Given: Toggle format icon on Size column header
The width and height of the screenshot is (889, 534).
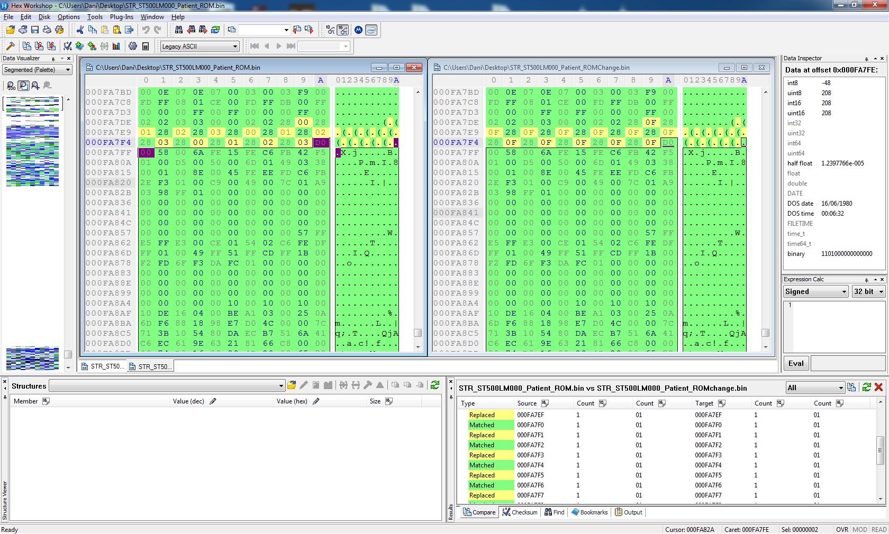Looking at the screenshot, I should click(x=389, y=401).
